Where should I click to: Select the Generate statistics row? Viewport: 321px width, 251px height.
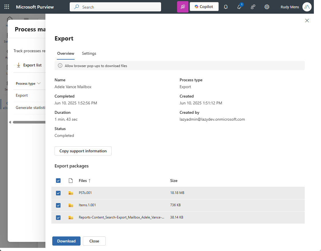click(x=31, y=108)
